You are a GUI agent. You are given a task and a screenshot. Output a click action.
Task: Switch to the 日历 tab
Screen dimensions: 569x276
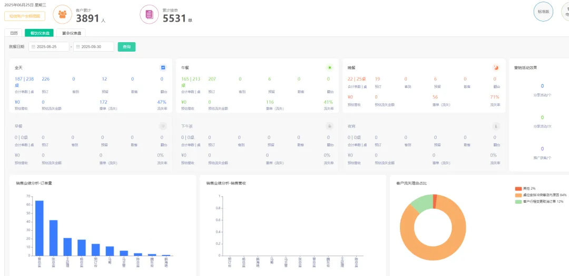[x=14, y=33]
